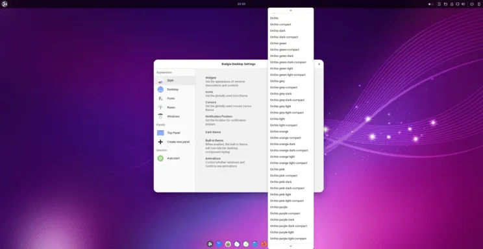Pick Orchis-green from the list
The image size is (483, 249).
click(291, 43)
